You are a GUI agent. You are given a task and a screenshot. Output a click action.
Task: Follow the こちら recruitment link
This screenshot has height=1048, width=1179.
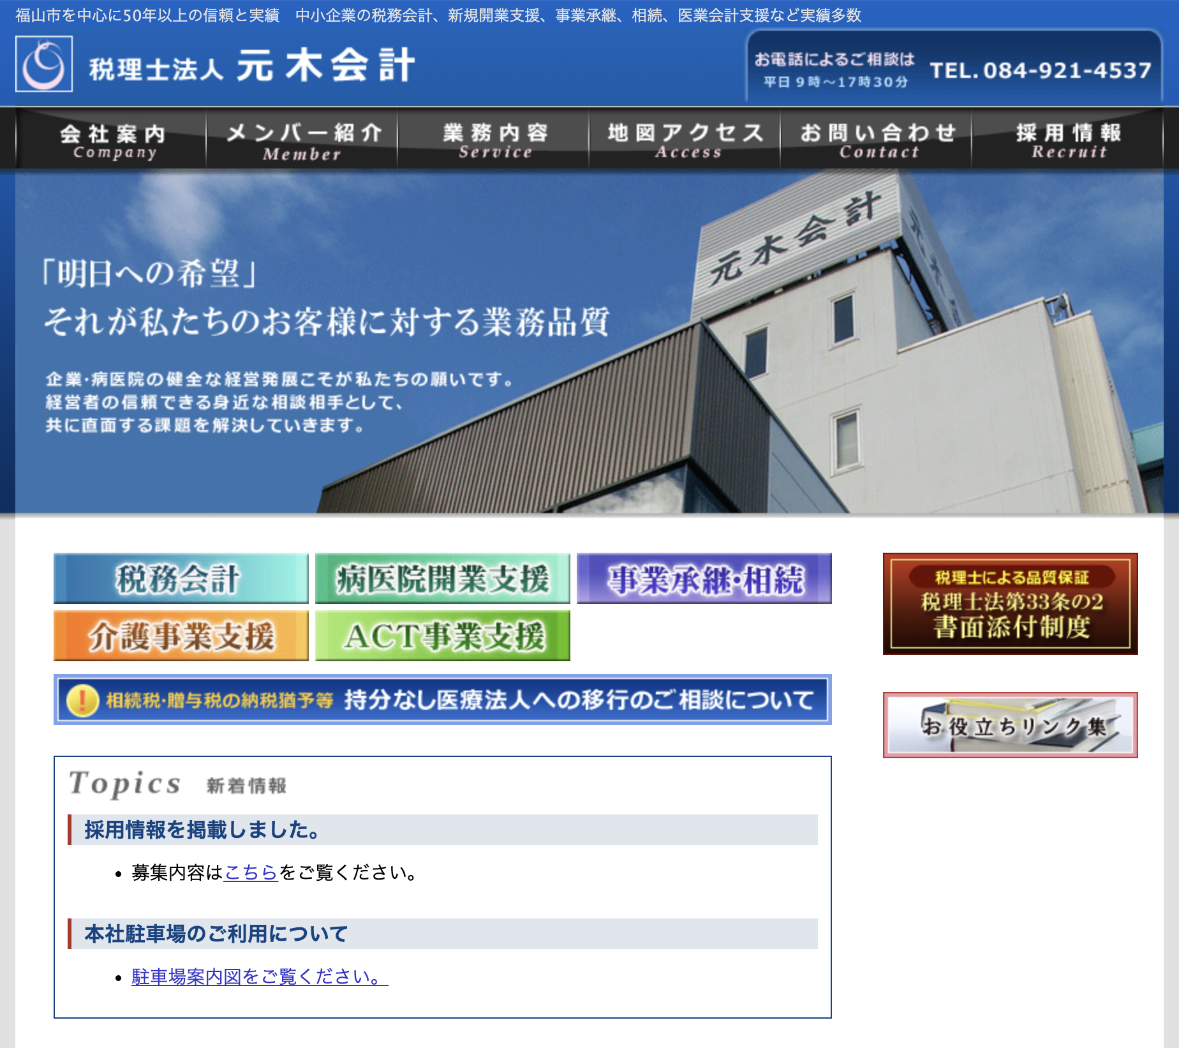pyautogui.click(x=251, y=872)
